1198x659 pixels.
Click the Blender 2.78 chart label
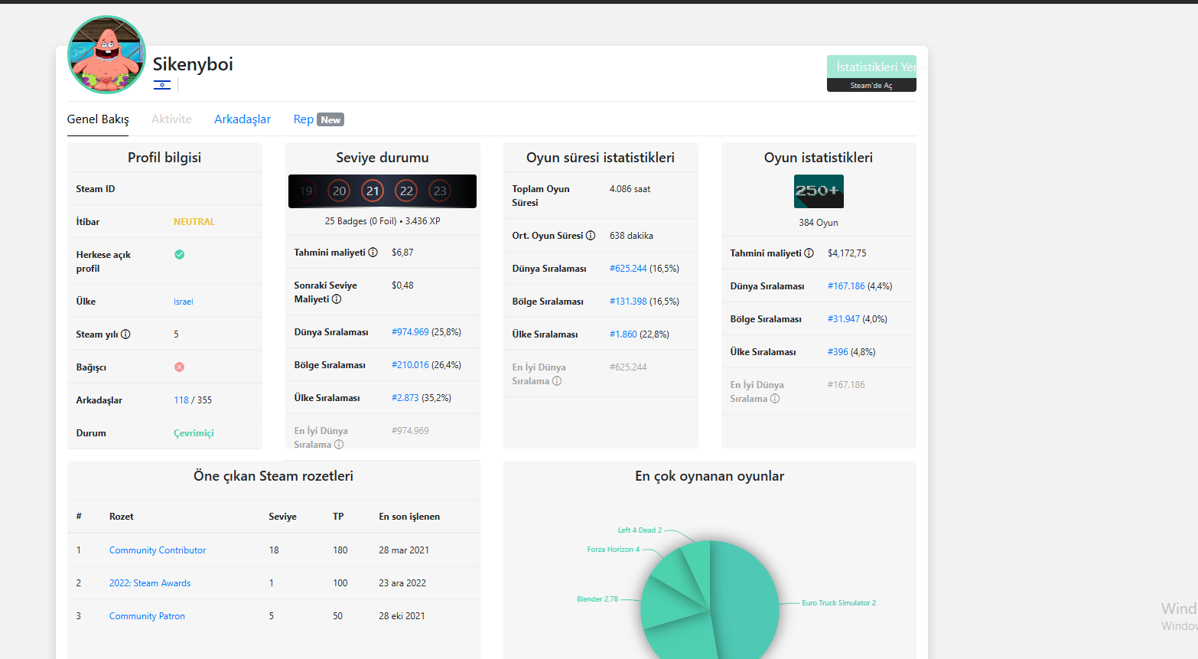[x=597, y=599]
